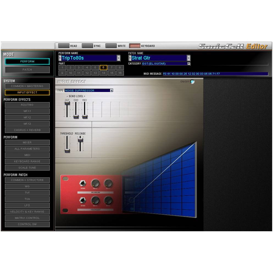273x273 pixels.
Task: Open the TVF page
Action: click(27, 193)
